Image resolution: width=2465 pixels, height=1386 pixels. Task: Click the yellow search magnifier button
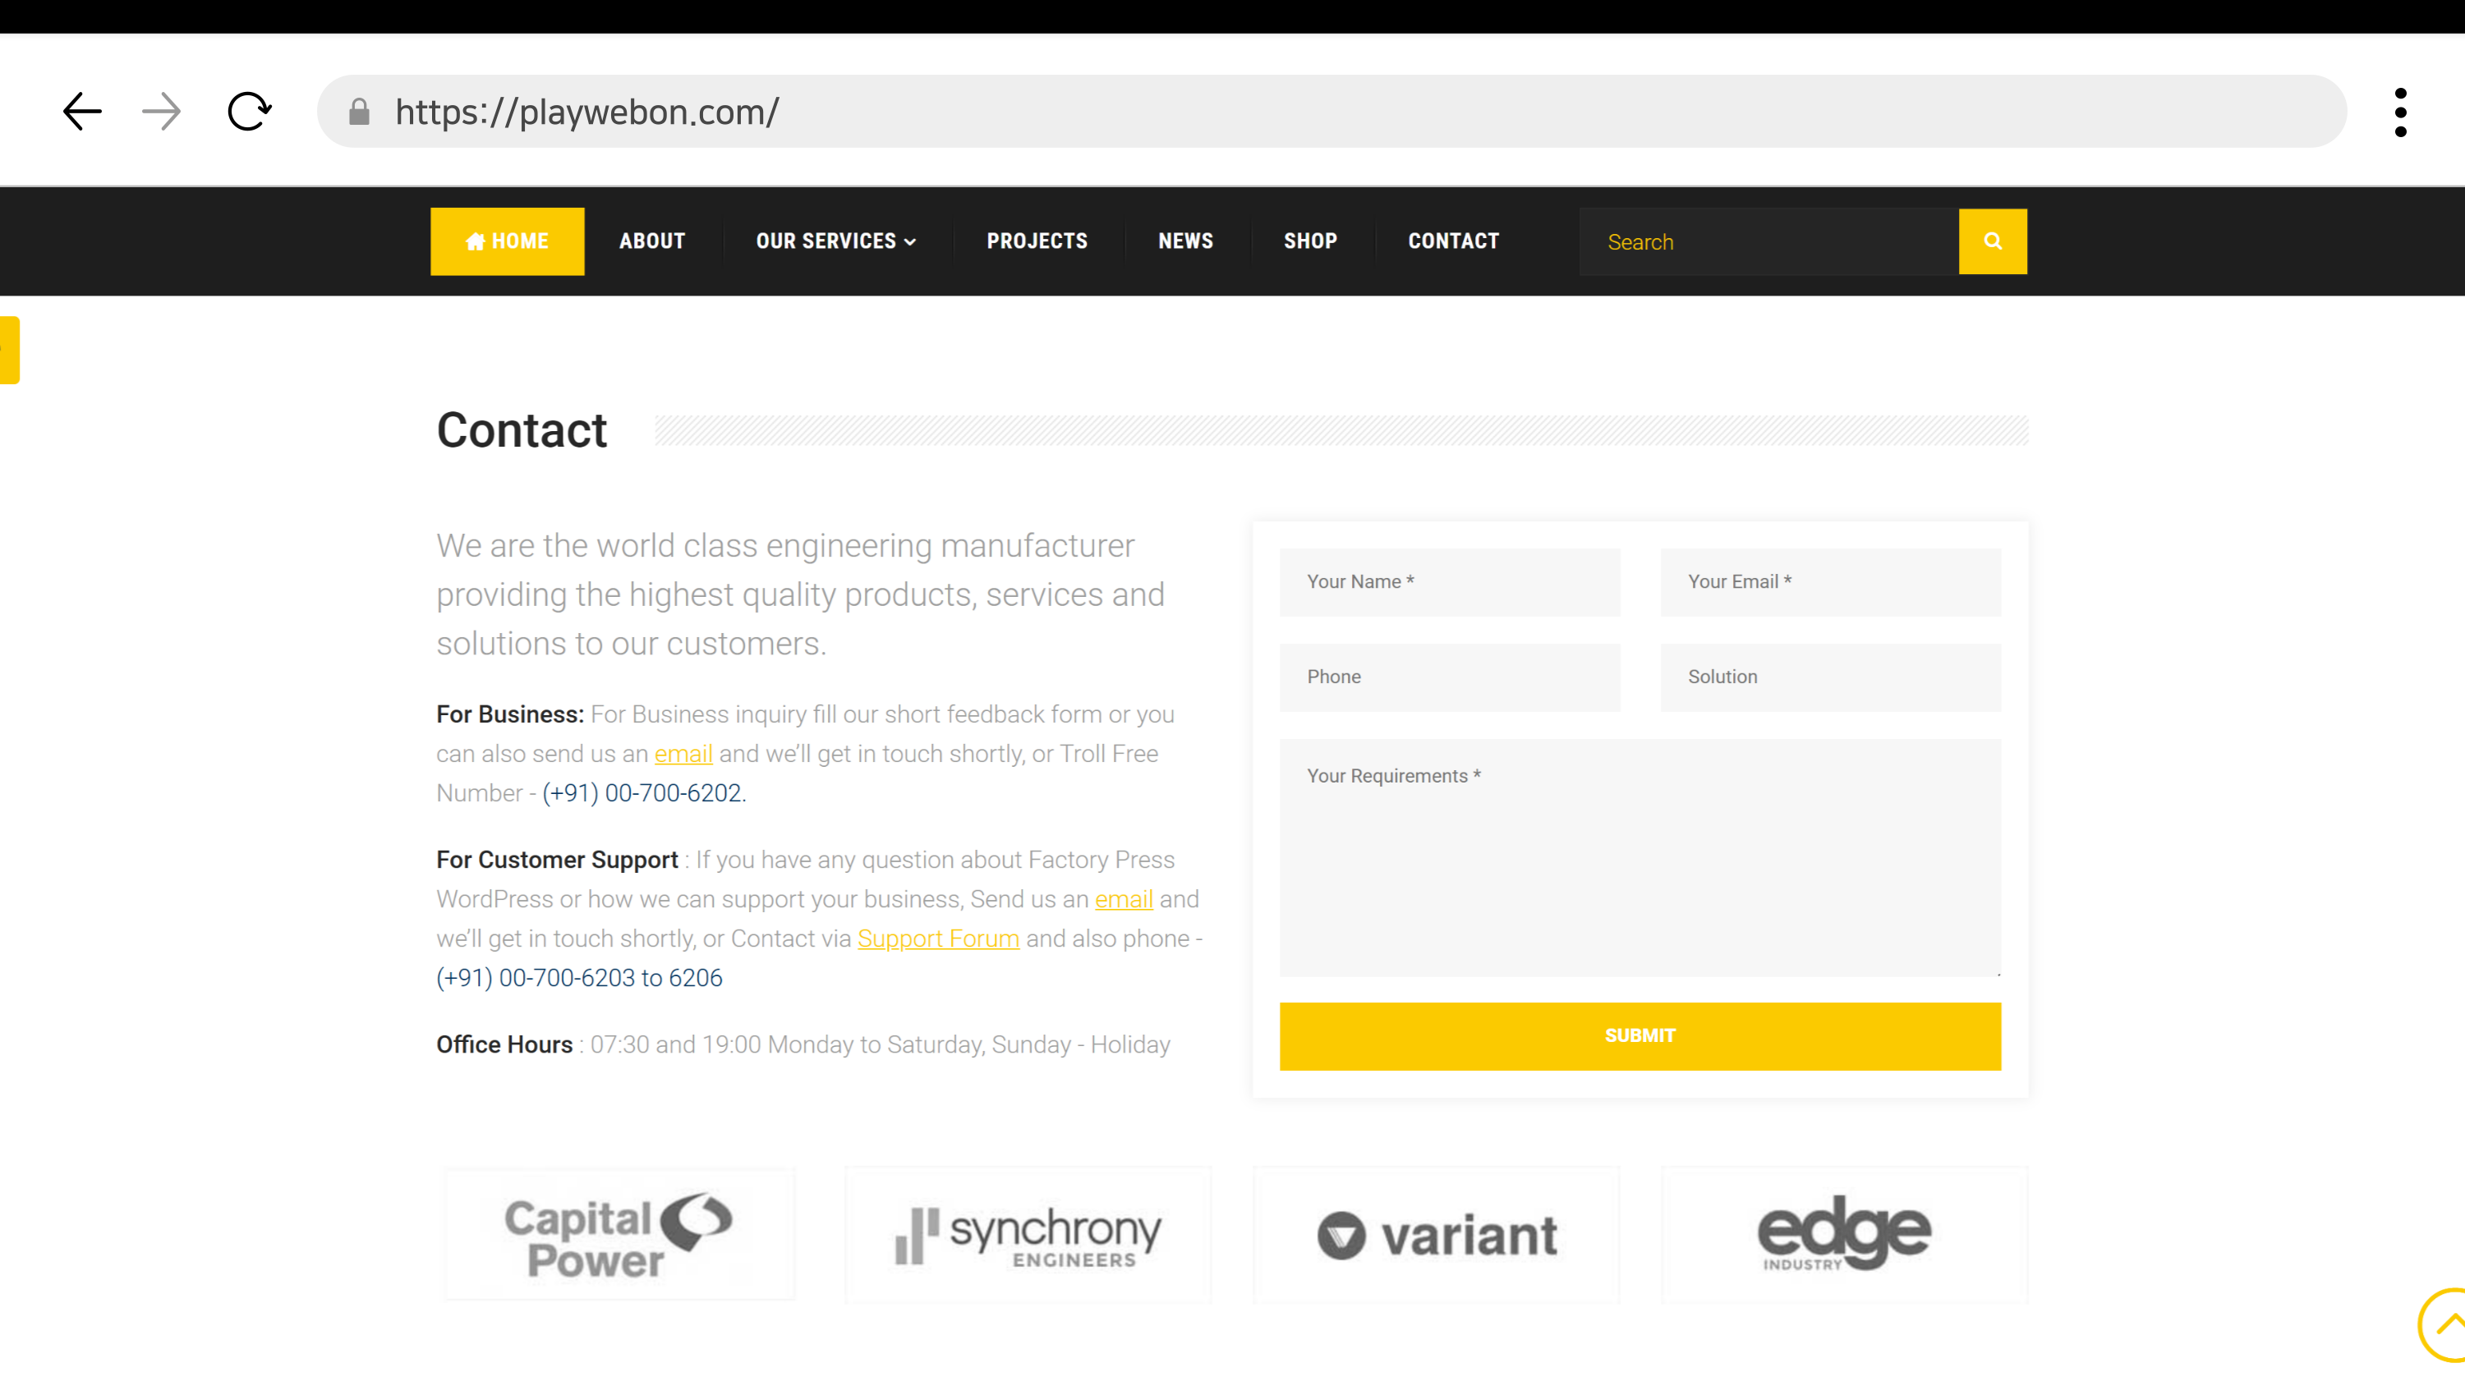click(1992, 241)
